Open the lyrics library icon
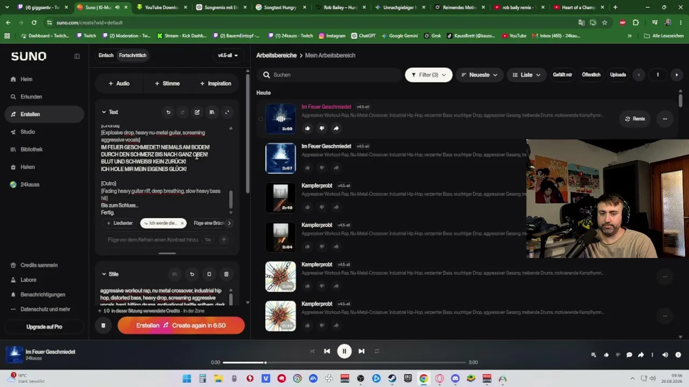Screen dimensions: 689x387 [212, 112]
